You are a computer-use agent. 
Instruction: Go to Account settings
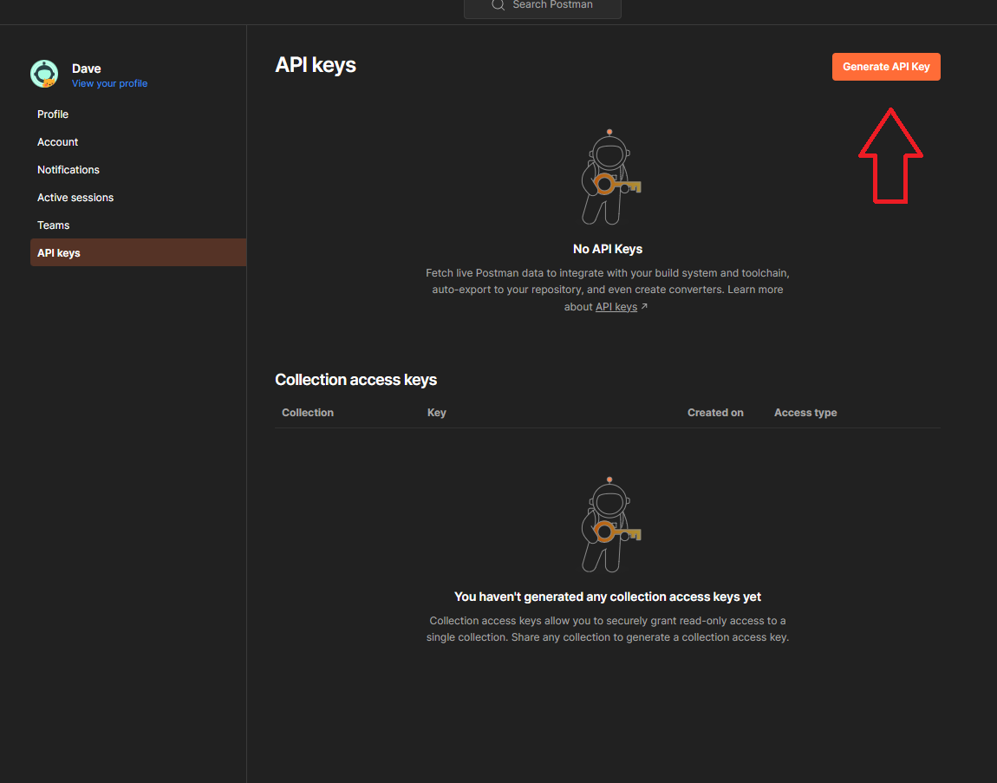(x=57, y=142)
